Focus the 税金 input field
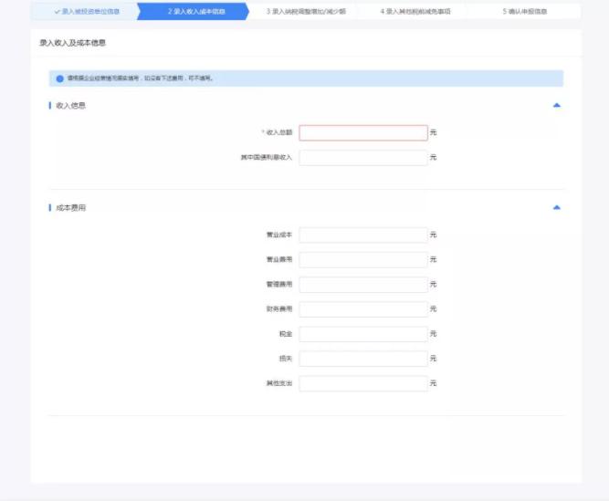Image resolution: width=609 pixels, height=501 pixels. pos(363,334)
